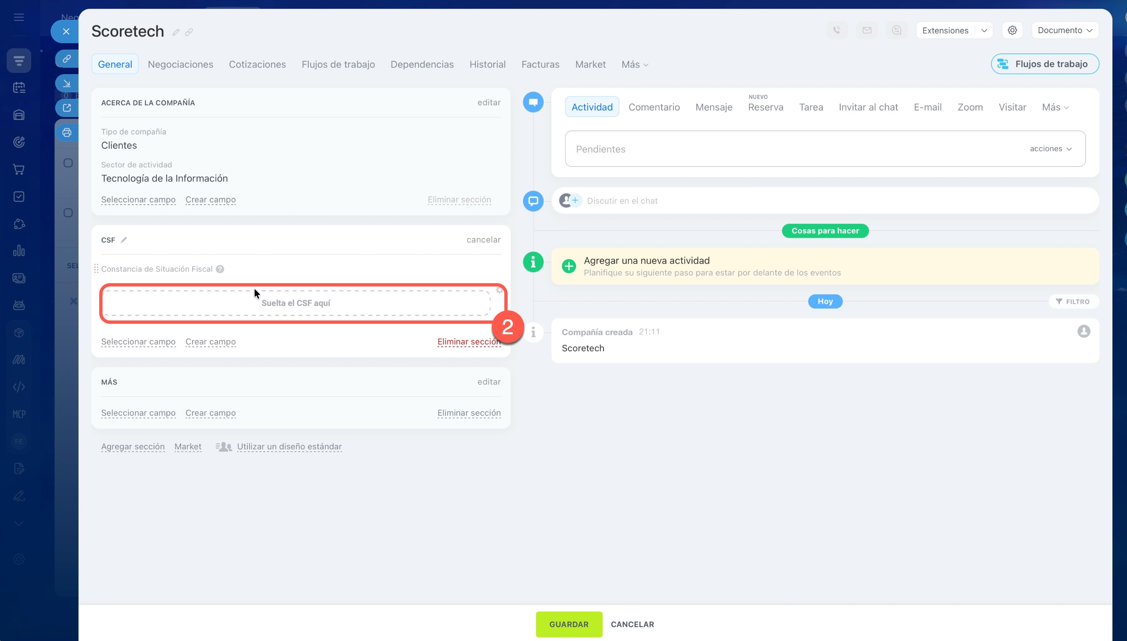1127x641 pixels.
Task: Open the Documento dropdown
Action: pos(1065,30)
